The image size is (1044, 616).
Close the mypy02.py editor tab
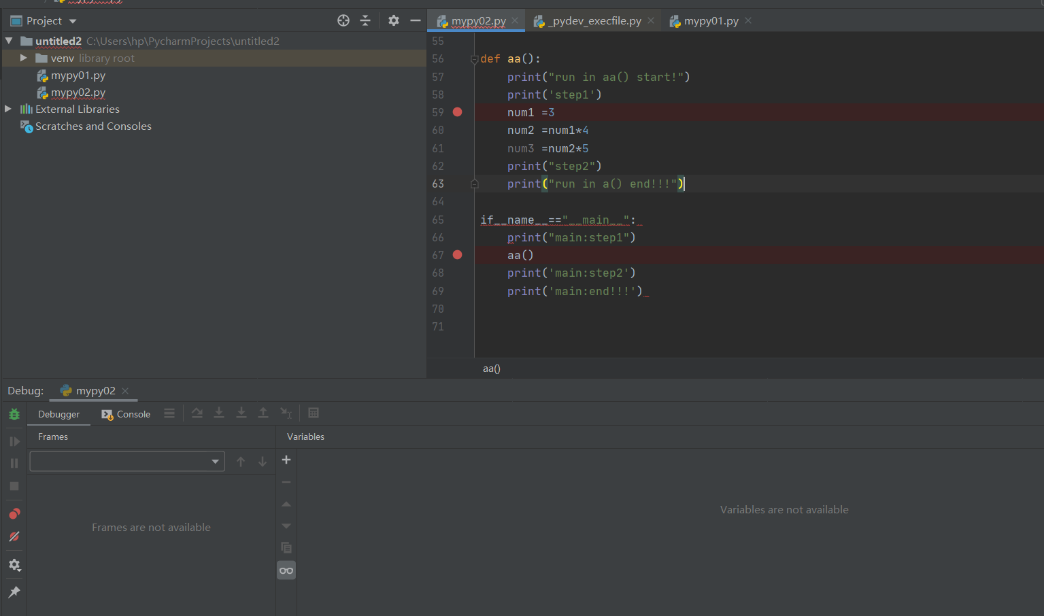coord(516,20)
